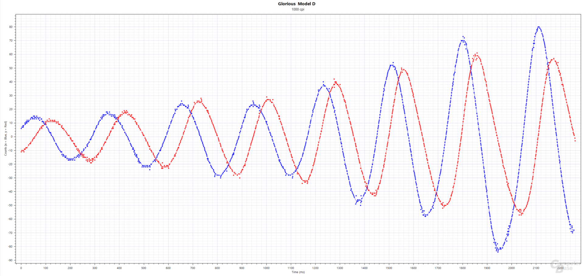Click the '-10' label on the counts axis
584x276 pixels.
[11, 150]
